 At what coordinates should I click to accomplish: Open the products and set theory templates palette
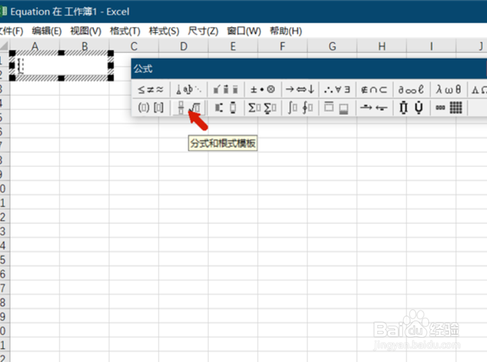tap(411, 107)
